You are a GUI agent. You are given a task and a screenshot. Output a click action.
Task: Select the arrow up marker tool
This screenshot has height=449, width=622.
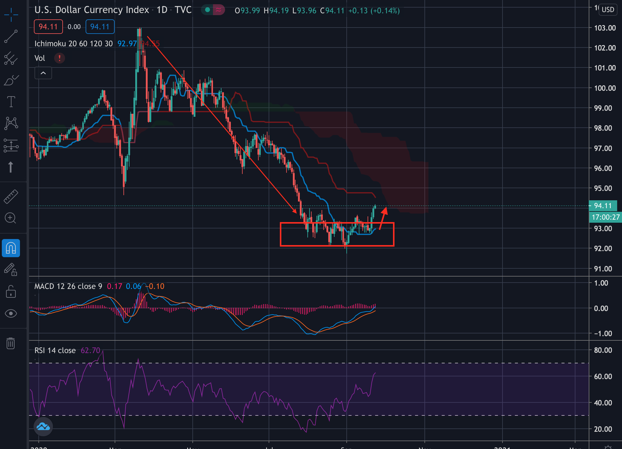(x=11, y=167)
